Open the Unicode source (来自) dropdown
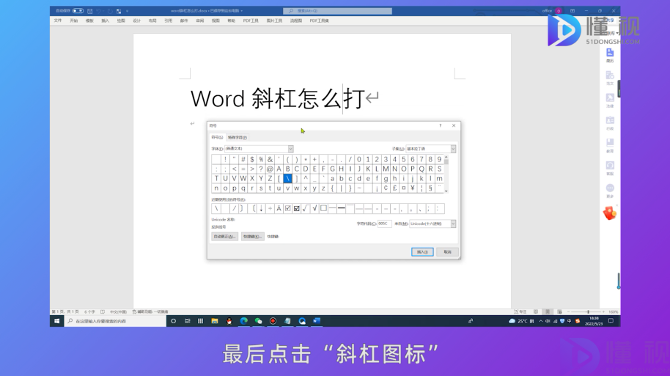Viewport: 670px width, 376px height. (x=453, y=224)
